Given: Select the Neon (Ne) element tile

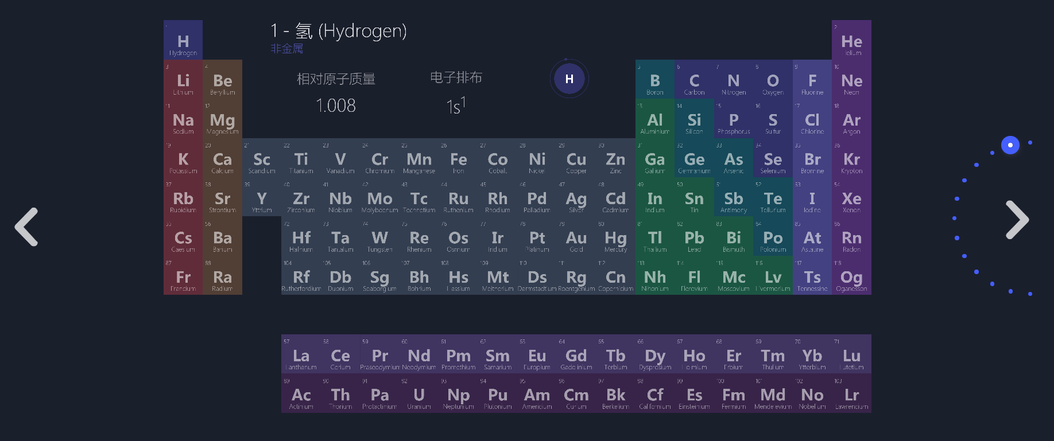Looking at the screenshot, I should tap(852, 80).
